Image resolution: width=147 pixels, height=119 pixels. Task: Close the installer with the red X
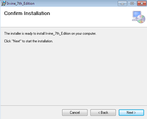click(142, 4)
